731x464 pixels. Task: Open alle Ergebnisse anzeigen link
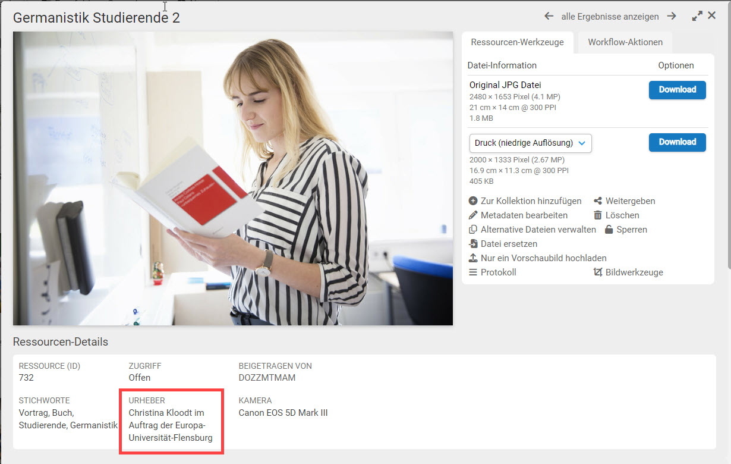(610, 17)
